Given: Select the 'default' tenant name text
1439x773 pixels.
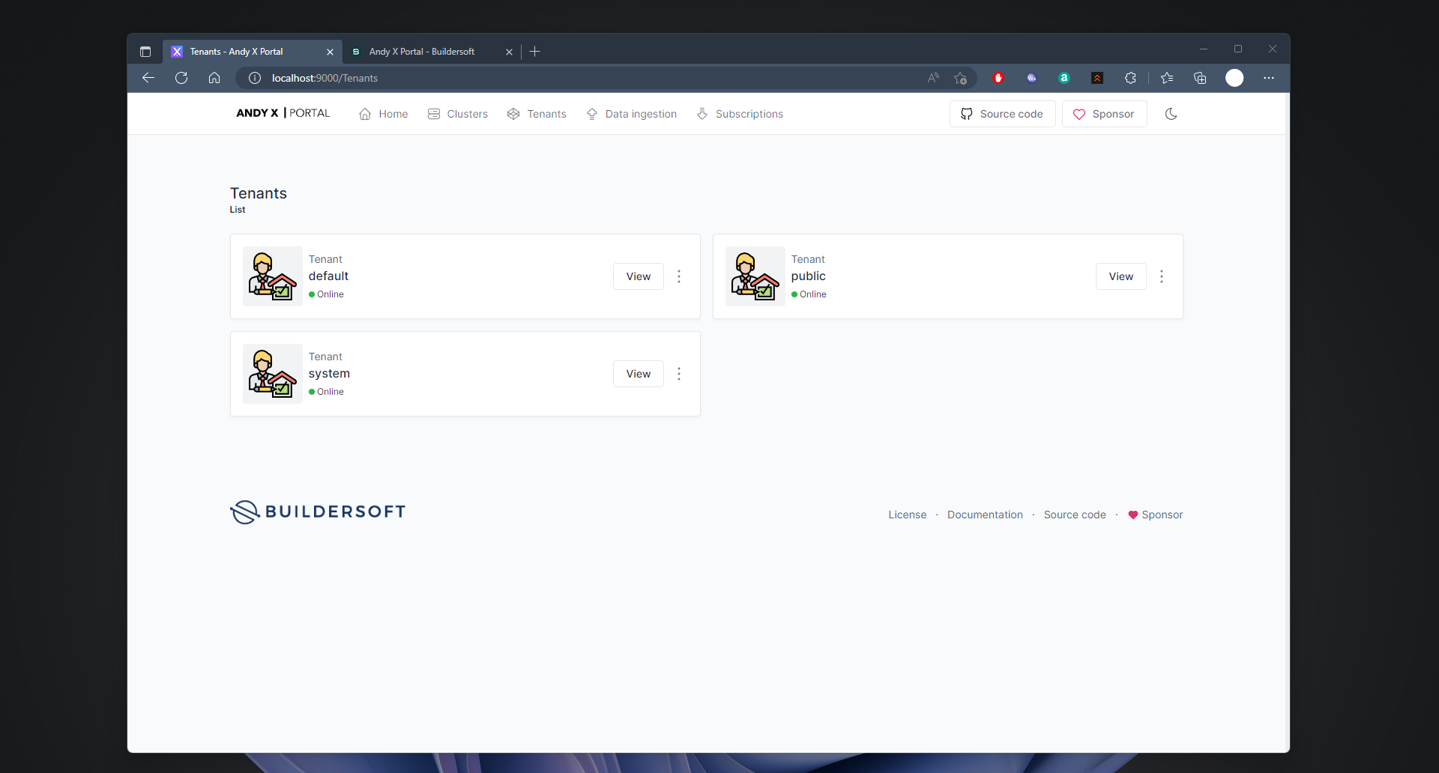Looking at the screenshot, I should (x=328, y=276).
